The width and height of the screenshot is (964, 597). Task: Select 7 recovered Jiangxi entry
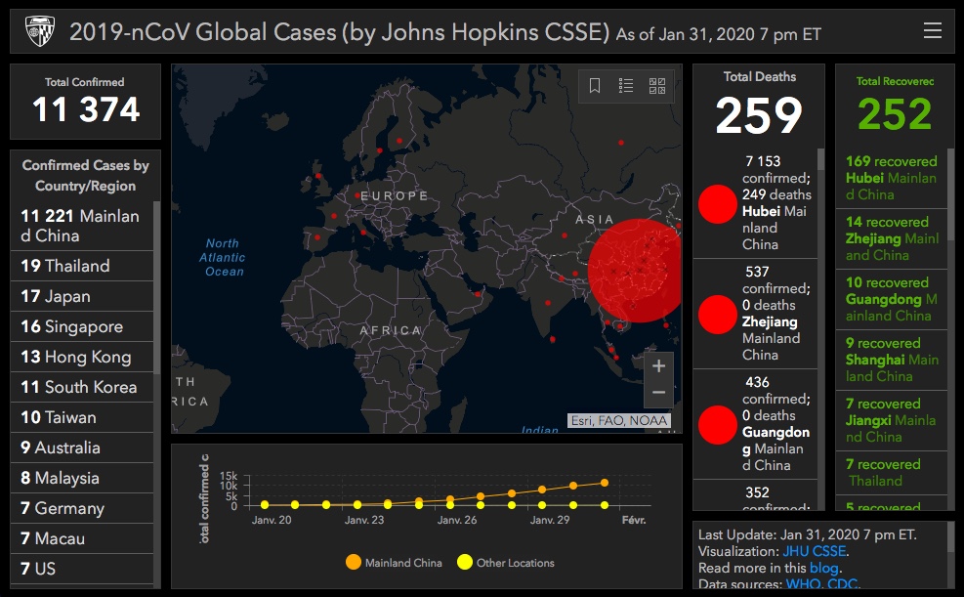[x=892, y=420]
